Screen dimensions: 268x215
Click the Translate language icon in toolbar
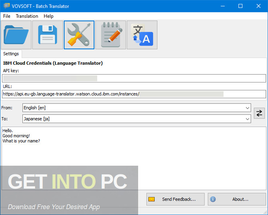coord(142,35)
